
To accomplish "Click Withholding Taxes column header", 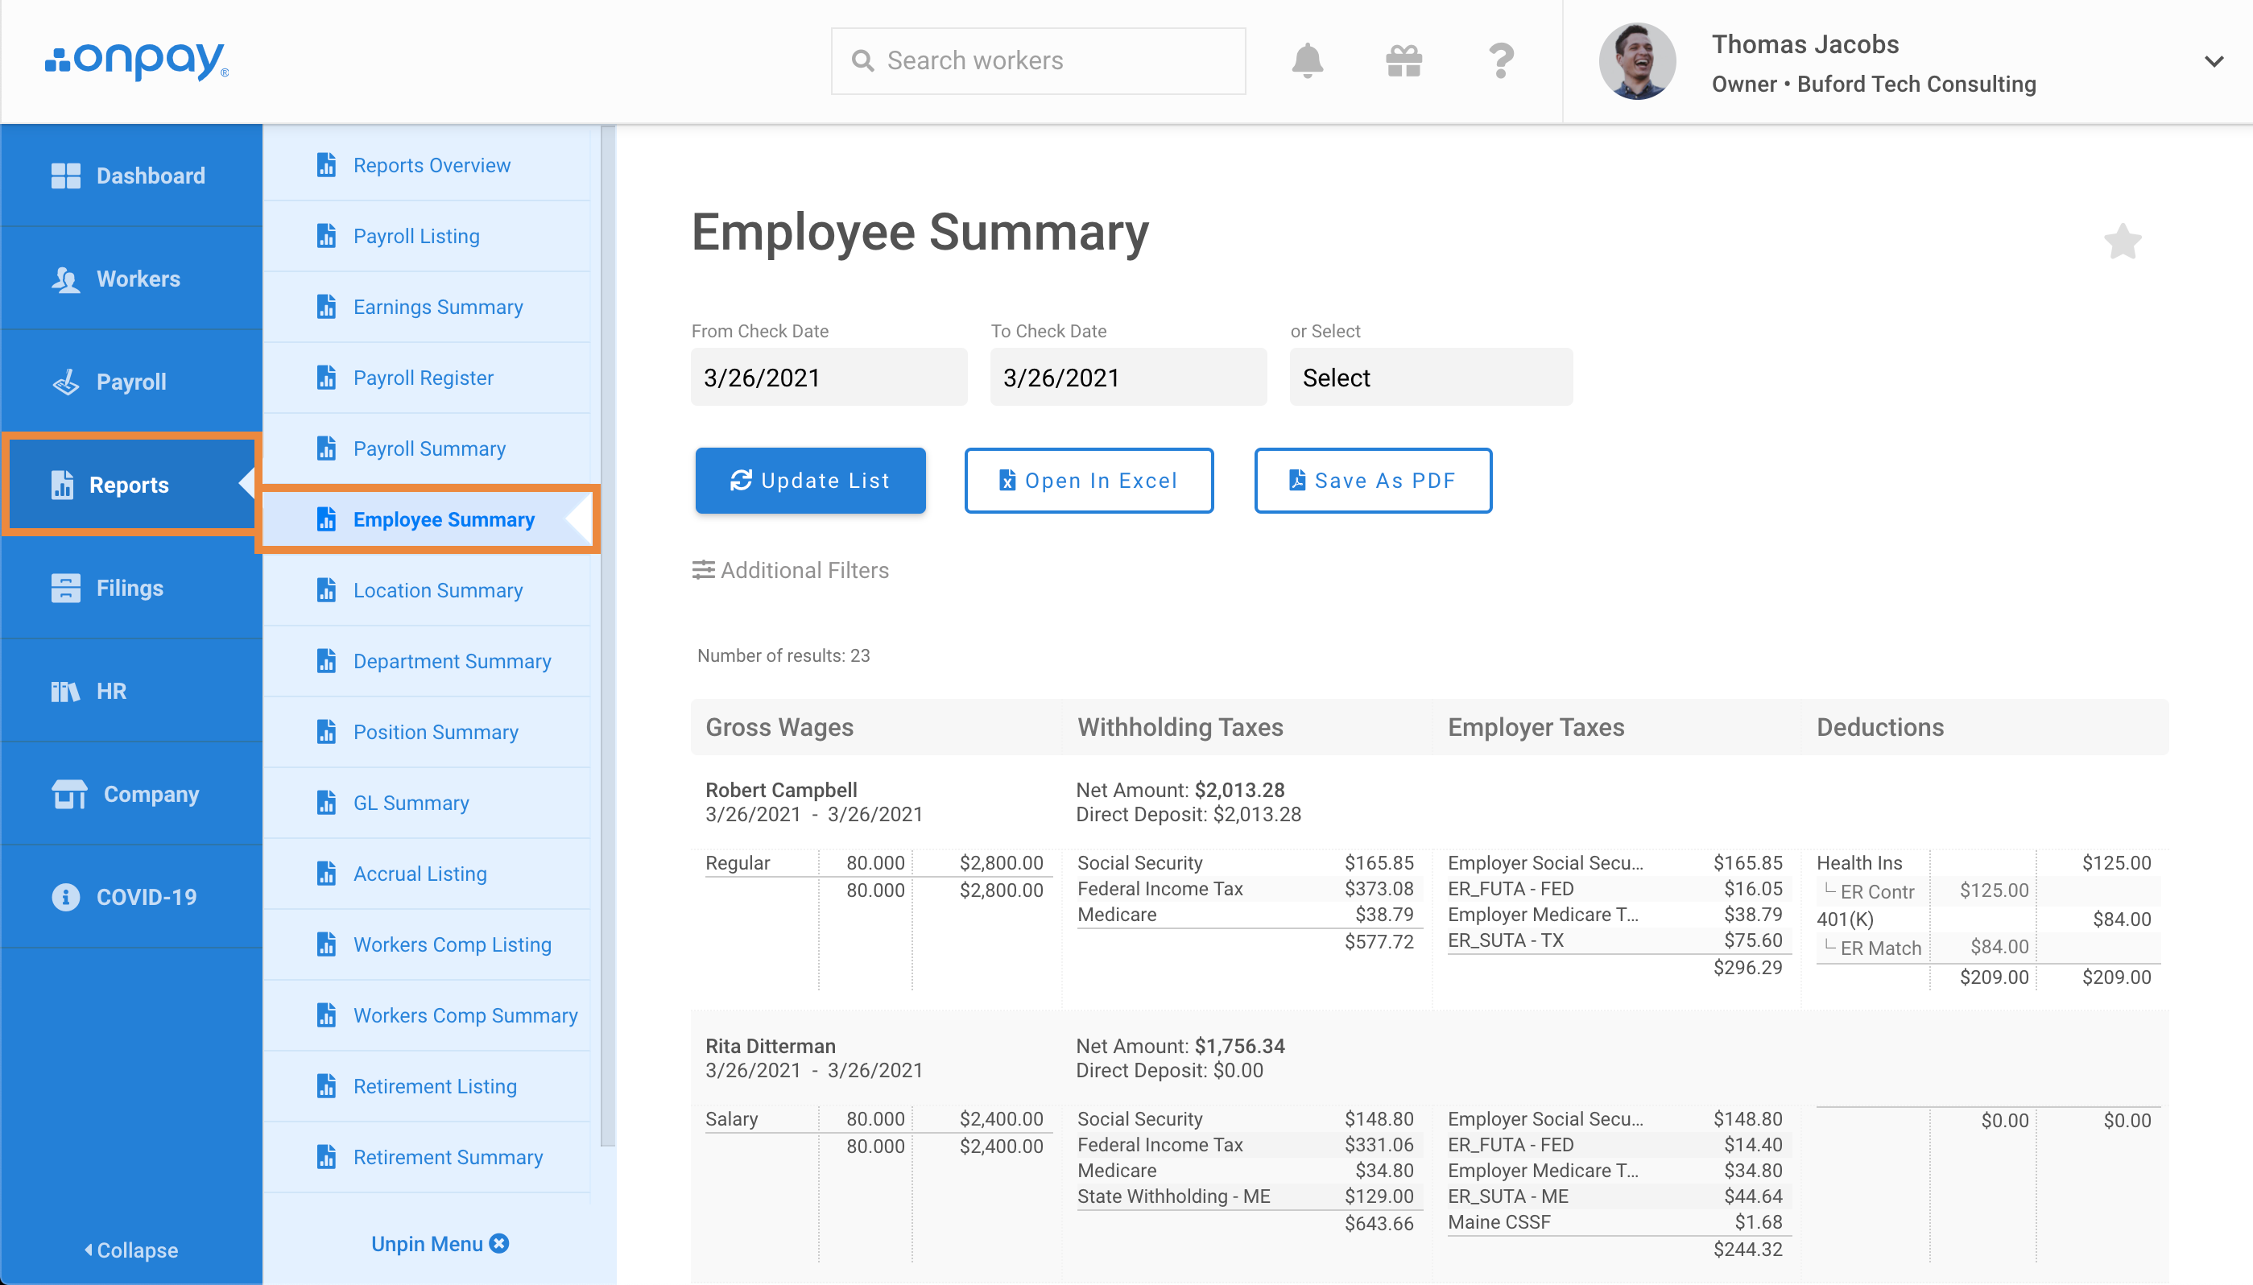I will (x=1180, y=727).
